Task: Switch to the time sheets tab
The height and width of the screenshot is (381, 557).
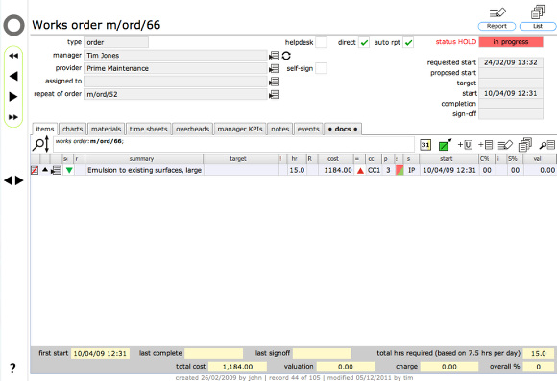Action: coord(148,129)
